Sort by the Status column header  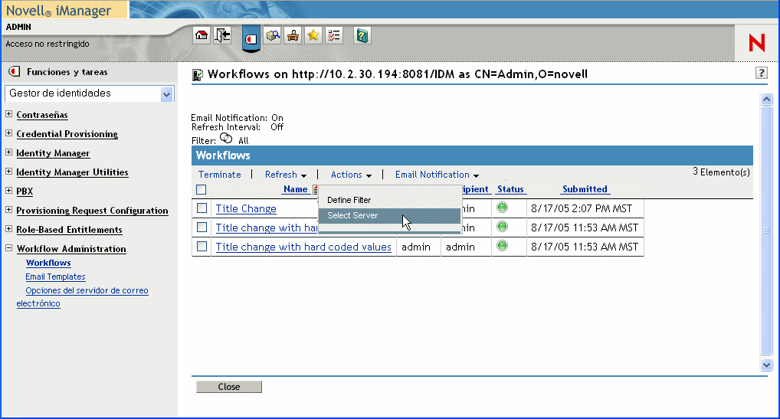[510, 189]
